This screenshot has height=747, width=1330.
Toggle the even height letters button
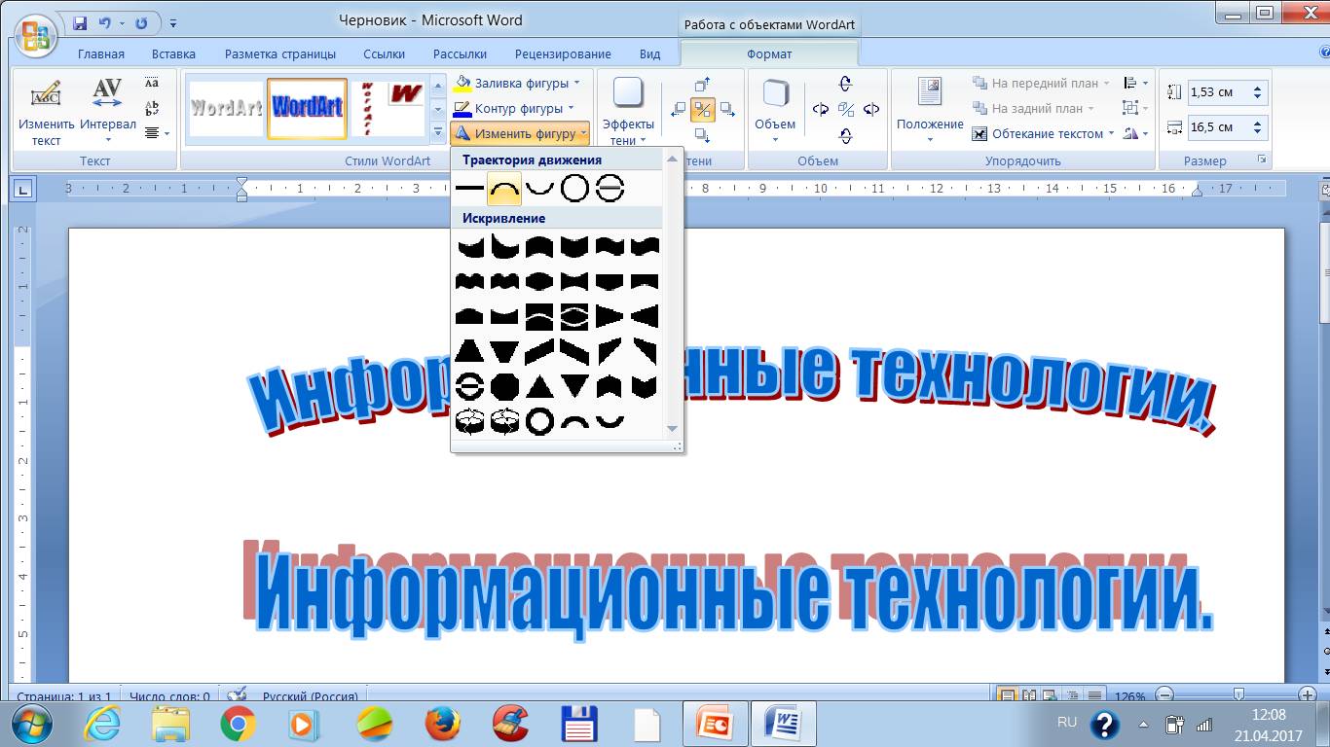coord(152,84)
